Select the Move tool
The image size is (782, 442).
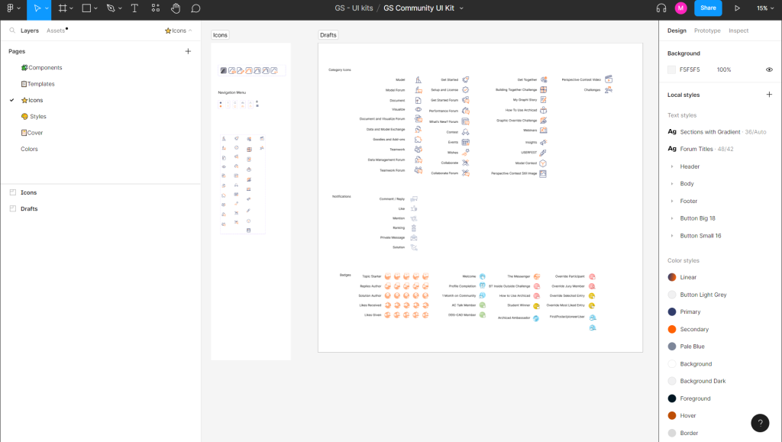pyautogui.click(x=36, y=8)
